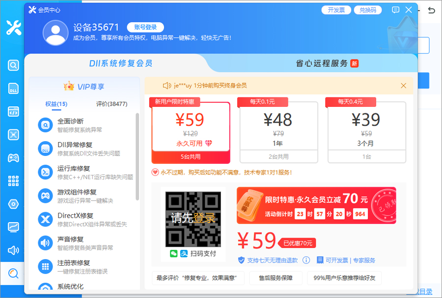Viewport: 442px width, 298px height.
Task: Click the 限时特惠 coupon banner
Action: 316,205
